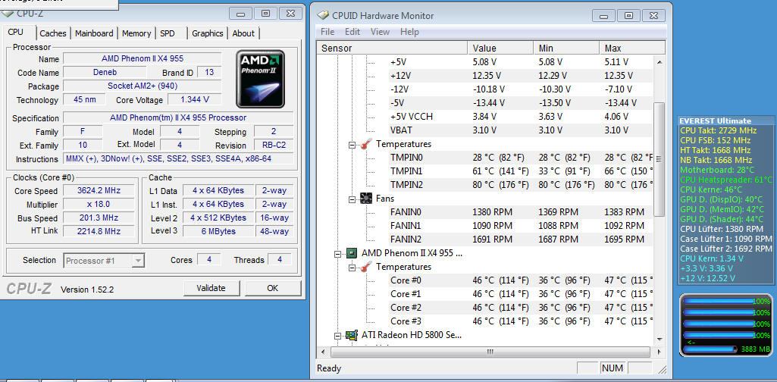
Task: Click the fan icon beside Fans
Action: pos(366,199)
